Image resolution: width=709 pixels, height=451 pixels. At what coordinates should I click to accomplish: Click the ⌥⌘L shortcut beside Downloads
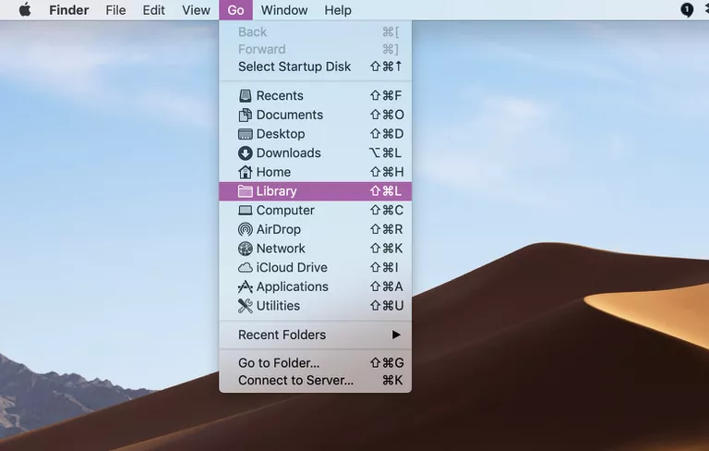tap(385, 153)
